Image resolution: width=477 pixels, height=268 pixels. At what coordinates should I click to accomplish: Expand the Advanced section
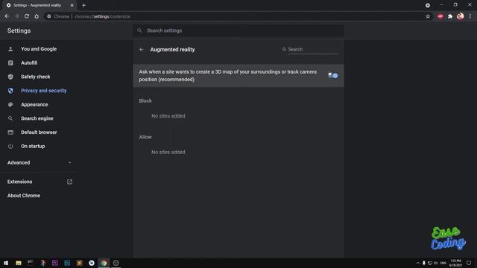tap(39, 163)
